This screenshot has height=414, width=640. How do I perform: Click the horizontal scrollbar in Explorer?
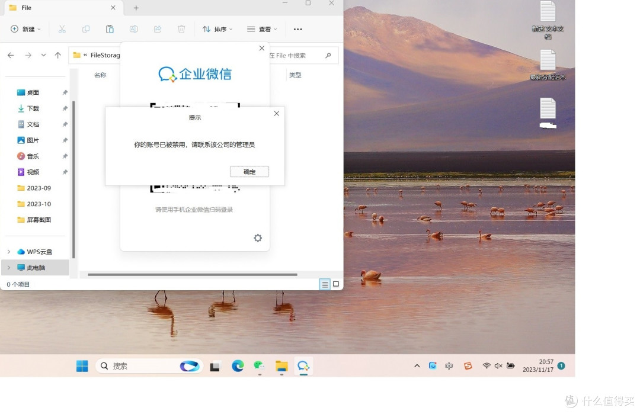[192, 274]
